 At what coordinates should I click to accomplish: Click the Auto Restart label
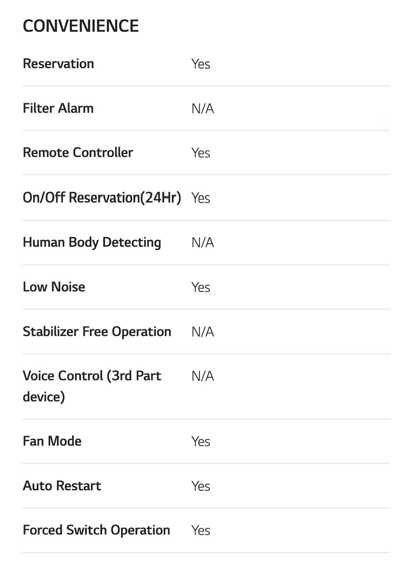click(x=62, y=486)
